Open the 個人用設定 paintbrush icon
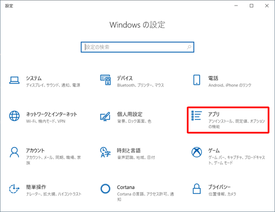 [105, 116]
